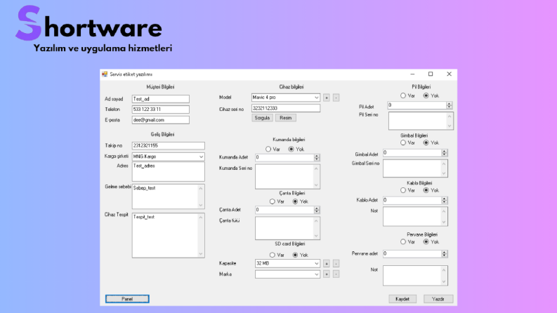Expand the Kapasite dropdown showing 32 MB
Image resolution: width=557 pixels, height=313 pixels.
point(287,263)
